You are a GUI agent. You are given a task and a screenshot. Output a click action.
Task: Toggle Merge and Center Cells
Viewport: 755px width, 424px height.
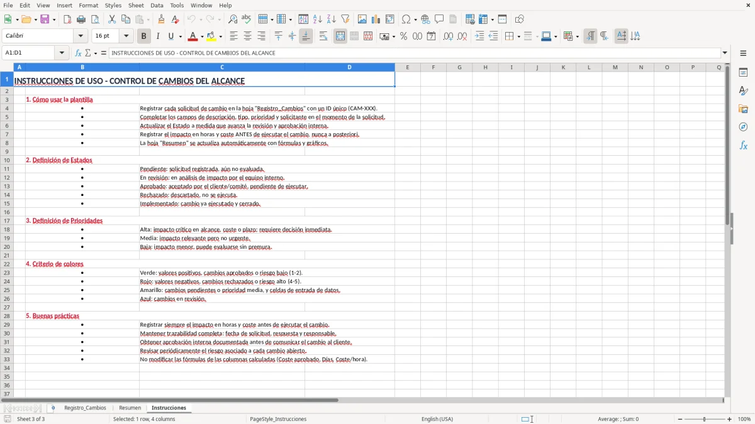[340, 36]
